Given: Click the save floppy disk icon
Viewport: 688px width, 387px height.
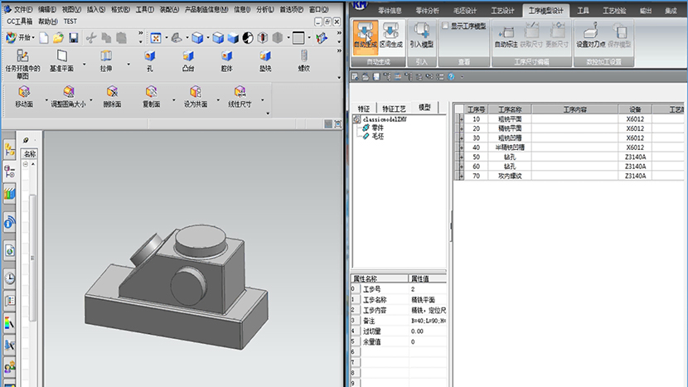Looking at the screenshot, I should pos(74,38).
